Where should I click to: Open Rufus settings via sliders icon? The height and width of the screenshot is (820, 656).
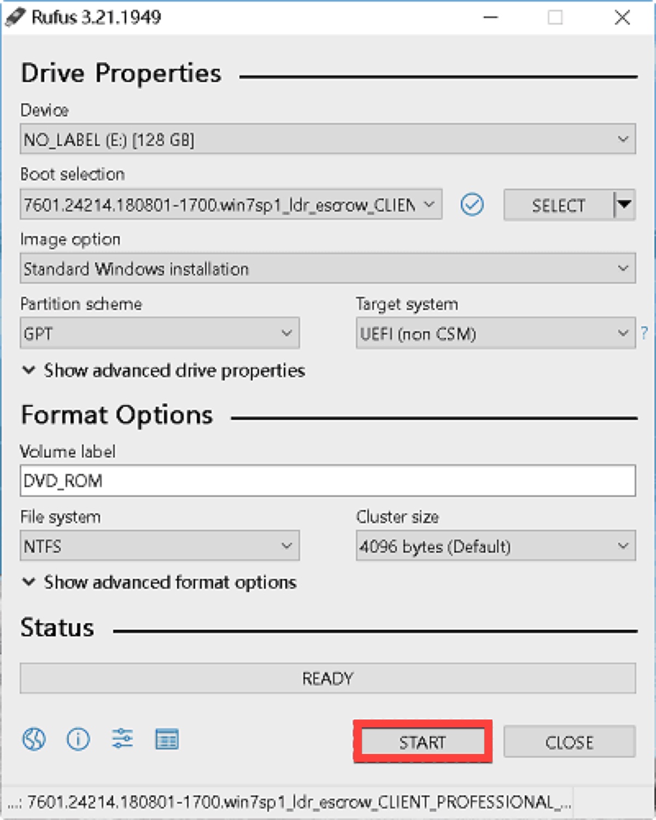click(122, 740)
